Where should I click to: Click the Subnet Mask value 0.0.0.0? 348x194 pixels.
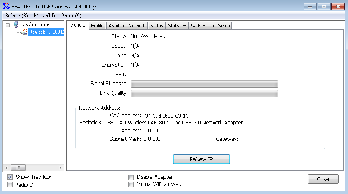[x=152, y=139]
